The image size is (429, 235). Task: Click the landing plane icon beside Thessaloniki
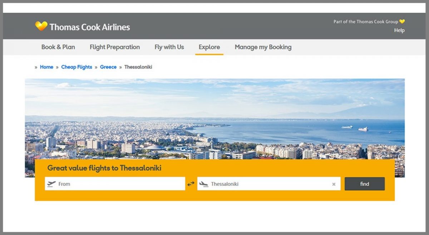pos(204,184)
